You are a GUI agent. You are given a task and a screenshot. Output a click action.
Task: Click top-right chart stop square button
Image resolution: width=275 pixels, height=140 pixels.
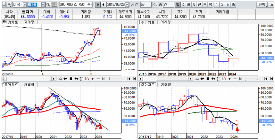(208, 79)
